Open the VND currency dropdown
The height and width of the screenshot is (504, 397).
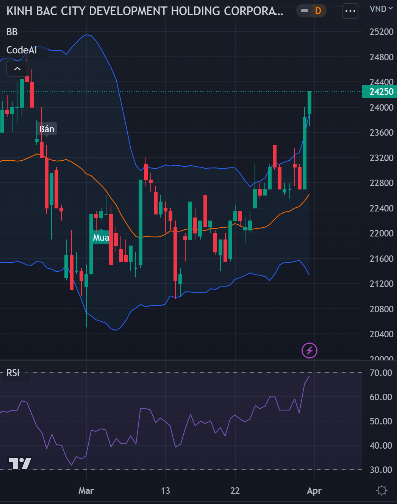[381, 9]
